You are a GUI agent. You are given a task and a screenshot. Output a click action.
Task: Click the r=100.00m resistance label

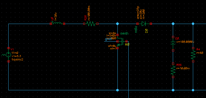(89, 13)
